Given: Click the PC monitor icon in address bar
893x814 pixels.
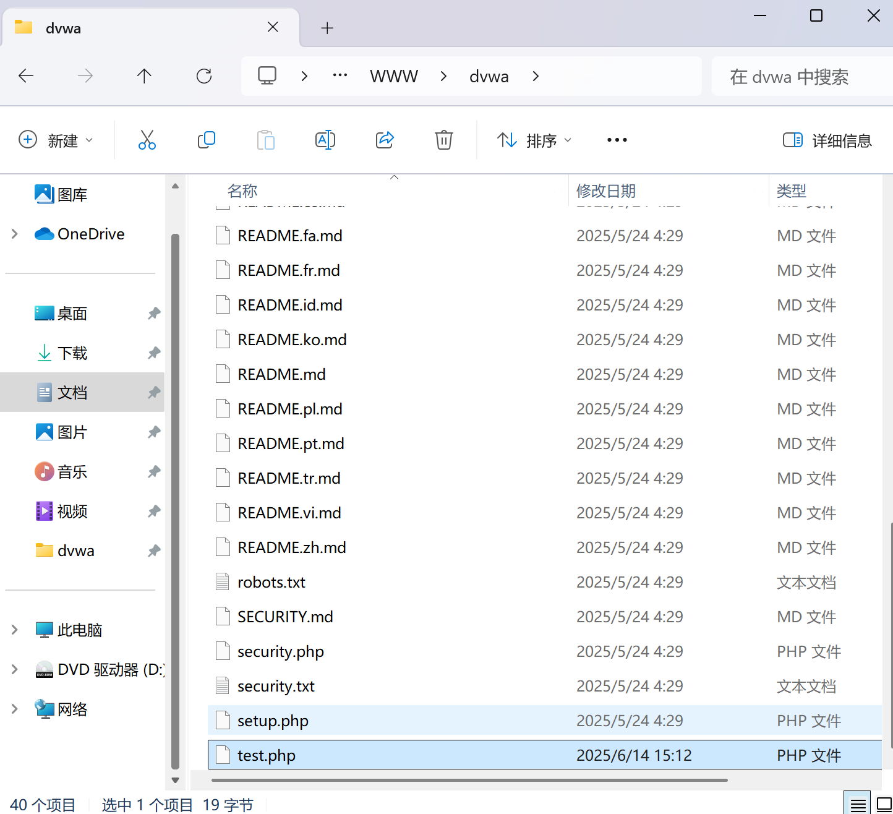Looking at the screenshot, I should click(267, 76).
